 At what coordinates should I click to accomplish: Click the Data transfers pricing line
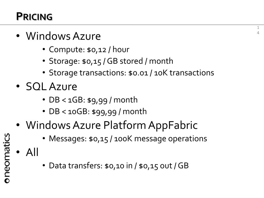119,166
